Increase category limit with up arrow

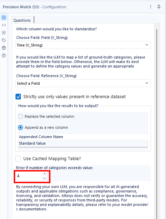click(45, 174)
